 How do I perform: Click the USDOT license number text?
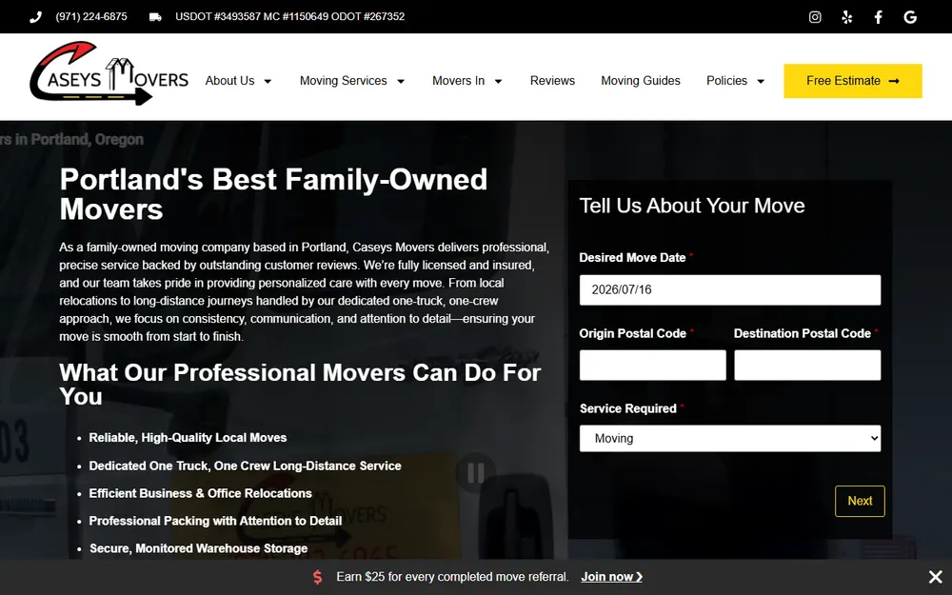click(289, 17)
